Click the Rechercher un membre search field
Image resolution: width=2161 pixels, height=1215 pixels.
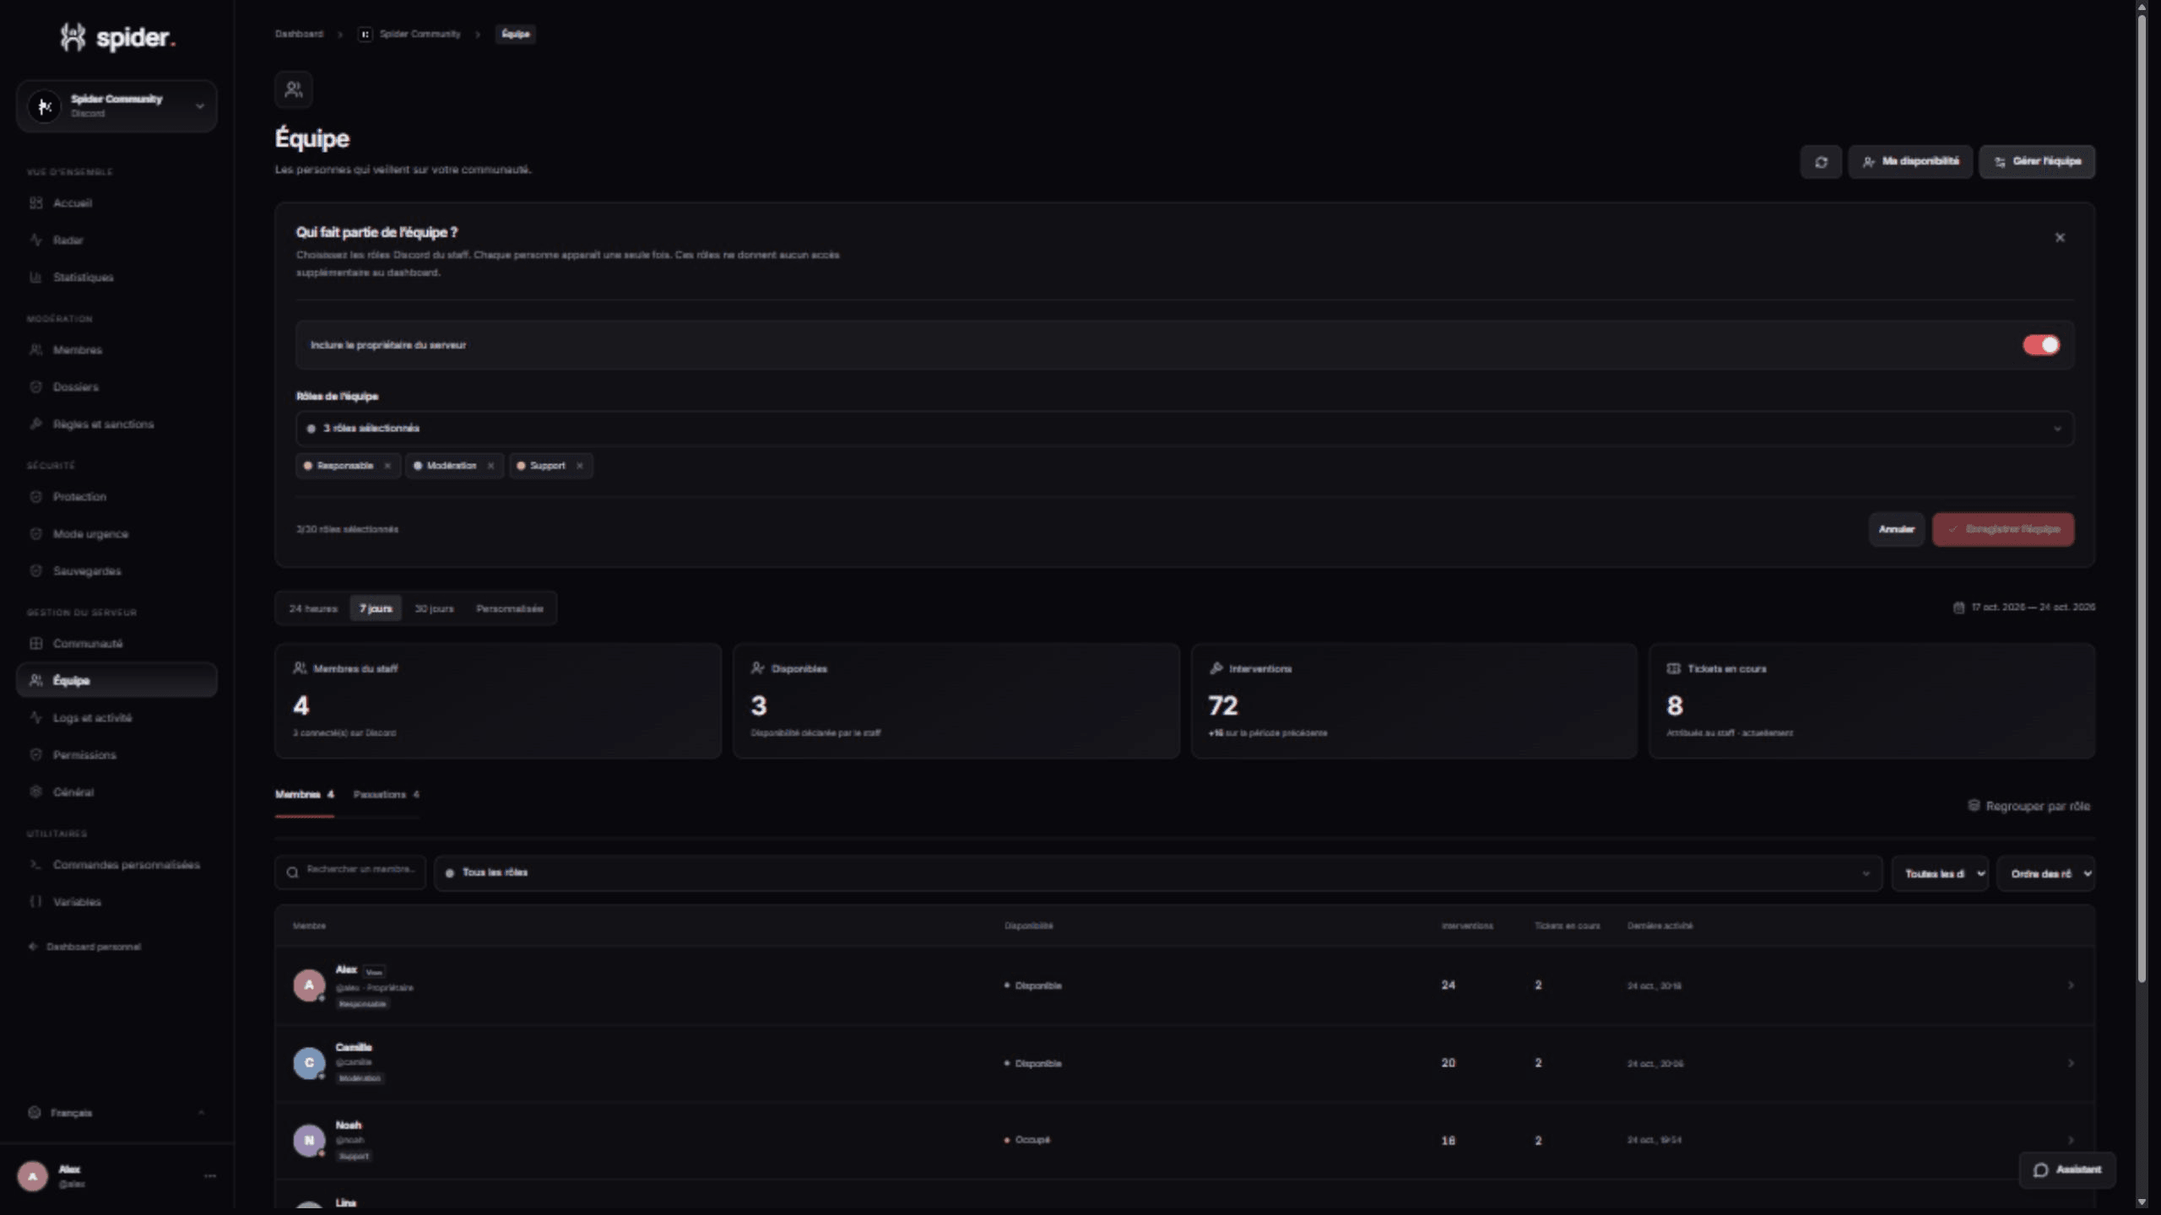pos(350,872)
